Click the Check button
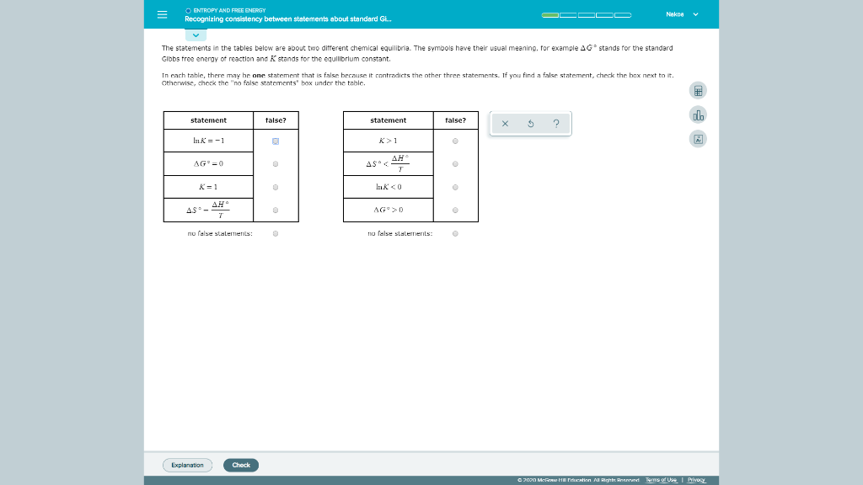863x485 pixels. (241, 464)
